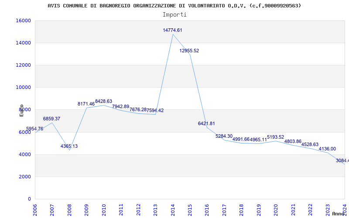The height and width of the screenshot is (218, 349).
Task: Select the x-axis year 2019
Action: 259,210
